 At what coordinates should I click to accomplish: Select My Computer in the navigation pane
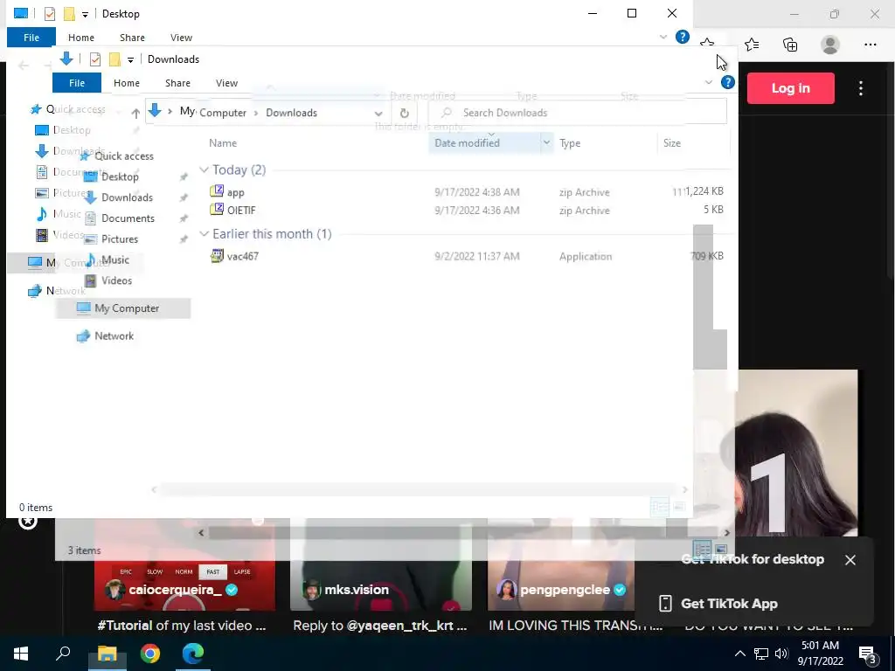(x=122, y=308)
